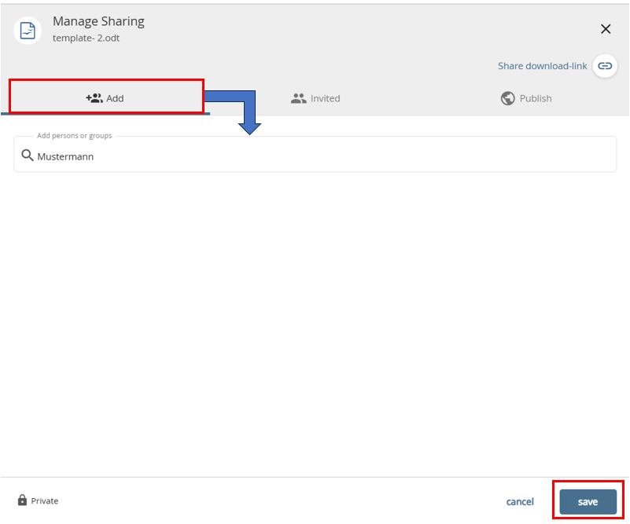Click the Add persons or groups label
Screen dimensions: 630x524
tap(74, 136)
